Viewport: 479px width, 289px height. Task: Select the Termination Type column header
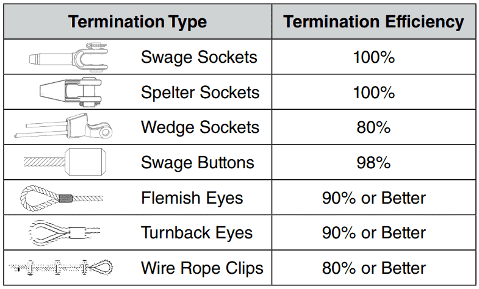137,22
